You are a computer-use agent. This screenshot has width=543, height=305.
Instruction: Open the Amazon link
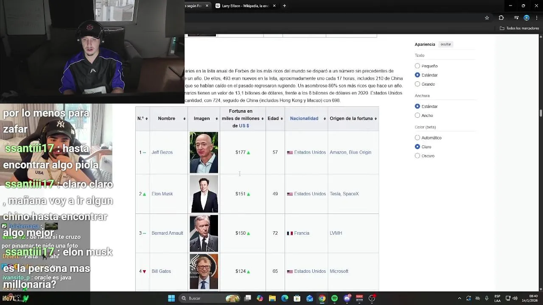click(x=338, y=152)
